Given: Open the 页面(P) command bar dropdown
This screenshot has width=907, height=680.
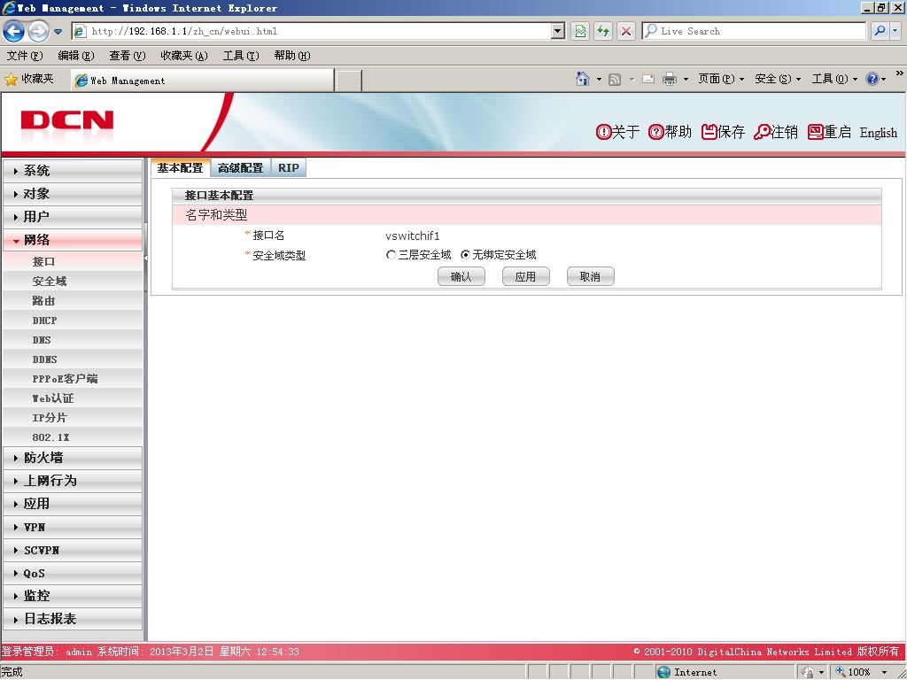Looking at the screenshot, I should pyautogui.click(x=721, y=79).
